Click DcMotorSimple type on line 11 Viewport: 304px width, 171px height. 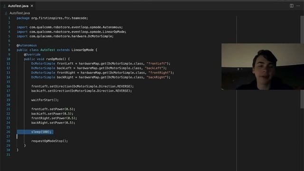click(x=43, y=64)
